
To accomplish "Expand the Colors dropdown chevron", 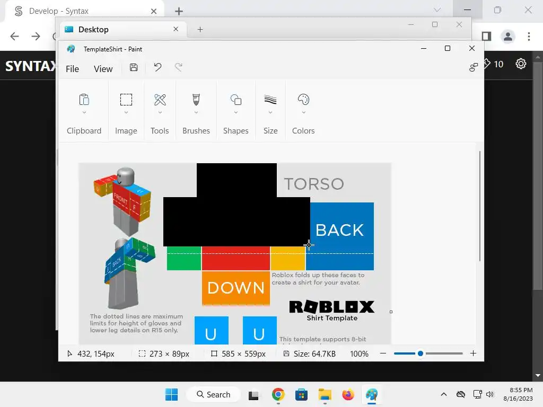I will click(x=304, y=112).
